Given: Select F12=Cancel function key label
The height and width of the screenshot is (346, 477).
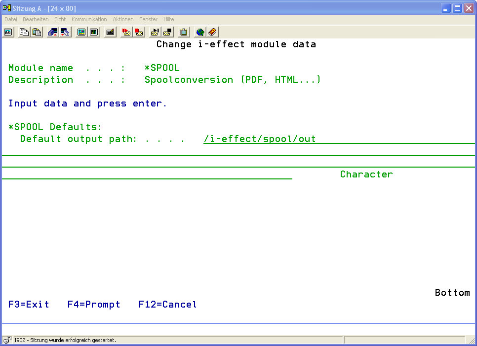Looking at the screenshot, I should 167,305.
